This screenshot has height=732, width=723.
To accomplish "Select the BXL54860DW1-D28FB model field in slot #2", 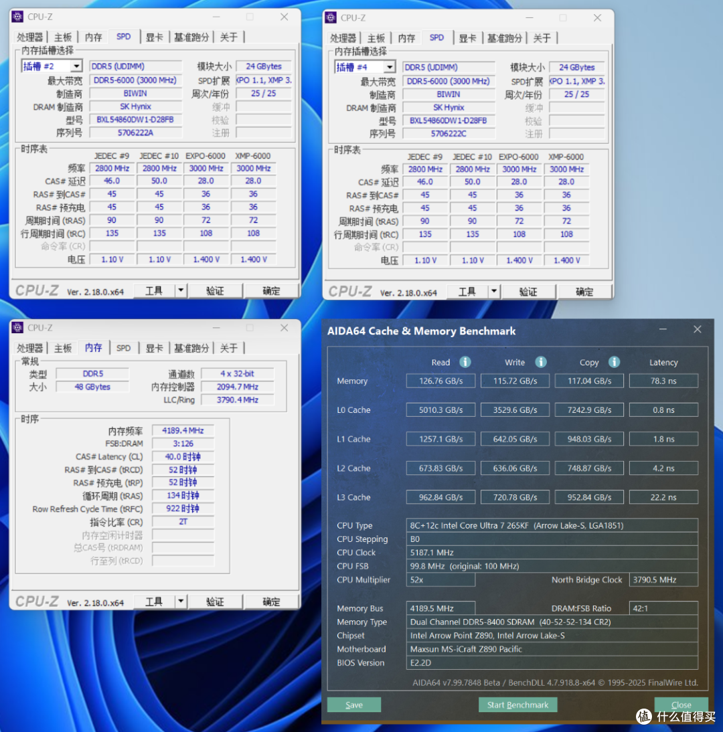I will pos(135,120).
